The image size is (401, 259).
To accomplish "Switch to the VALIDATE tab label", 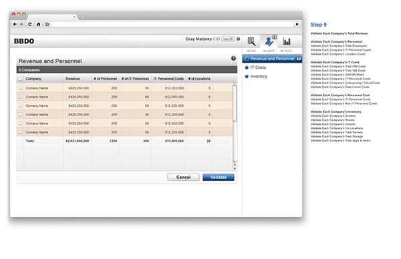I will coord(269,51).
